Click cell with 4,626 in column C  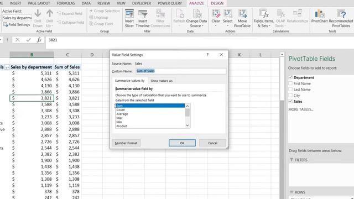pos(67,80)
